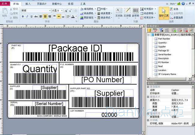Select the PO Number data field
This screenshot has width=195, height=135.
point(163,62)
